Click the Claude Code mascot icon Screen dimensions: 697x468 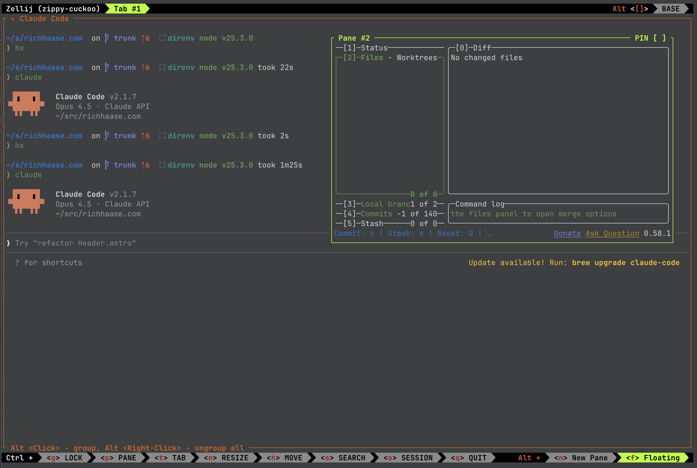coord(26,104)
